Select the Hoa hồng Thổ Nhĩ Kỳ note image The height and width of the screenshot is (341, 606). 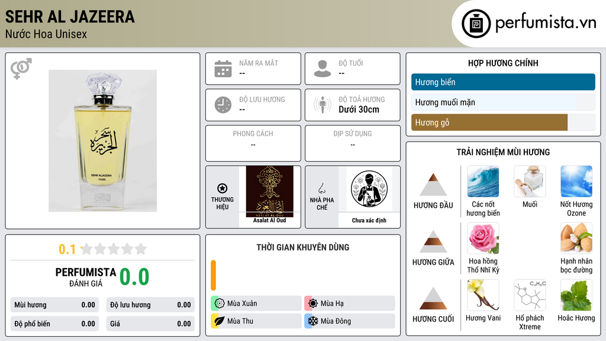pos(483,238)
